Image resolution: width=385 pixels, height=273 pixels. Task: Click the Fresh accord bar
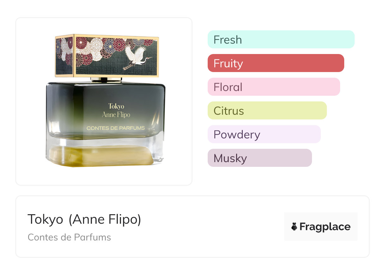click(x=281, y=39)
